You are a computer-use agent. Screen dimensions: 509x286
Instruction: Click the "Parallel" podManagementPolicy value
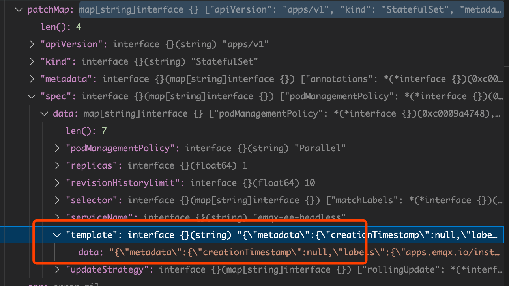320,148
